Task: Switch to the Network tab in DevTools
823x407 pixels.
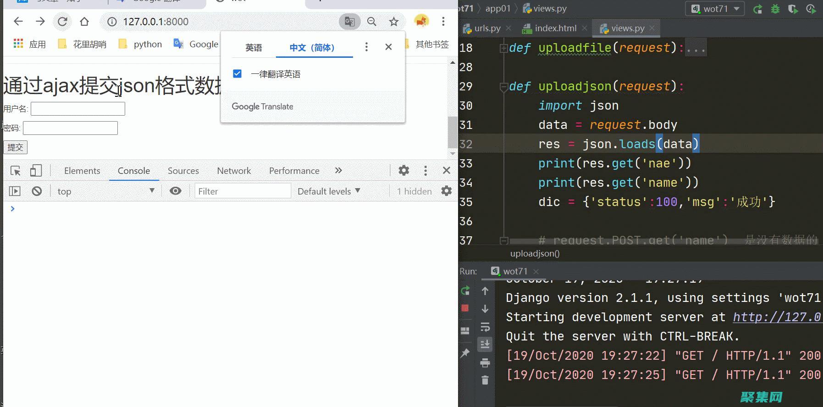Action: [x=234, y=171]
